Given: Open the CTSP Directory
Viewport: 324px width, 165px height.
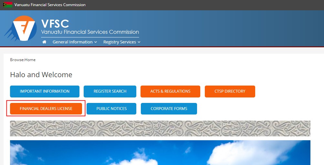Looking at the screenshot, I should click(230, 91).
